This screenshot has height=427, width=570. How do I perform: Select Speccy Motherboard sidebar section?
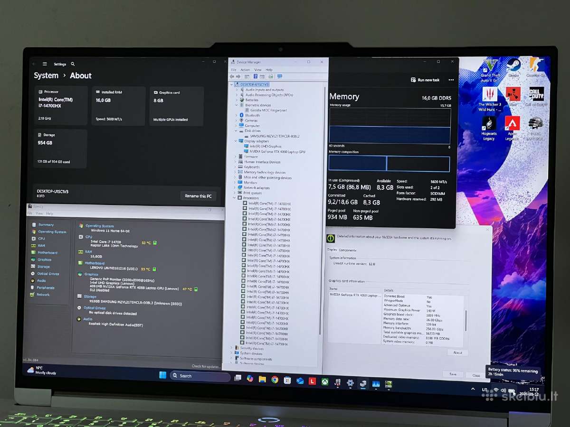click(x=47, y=253)
